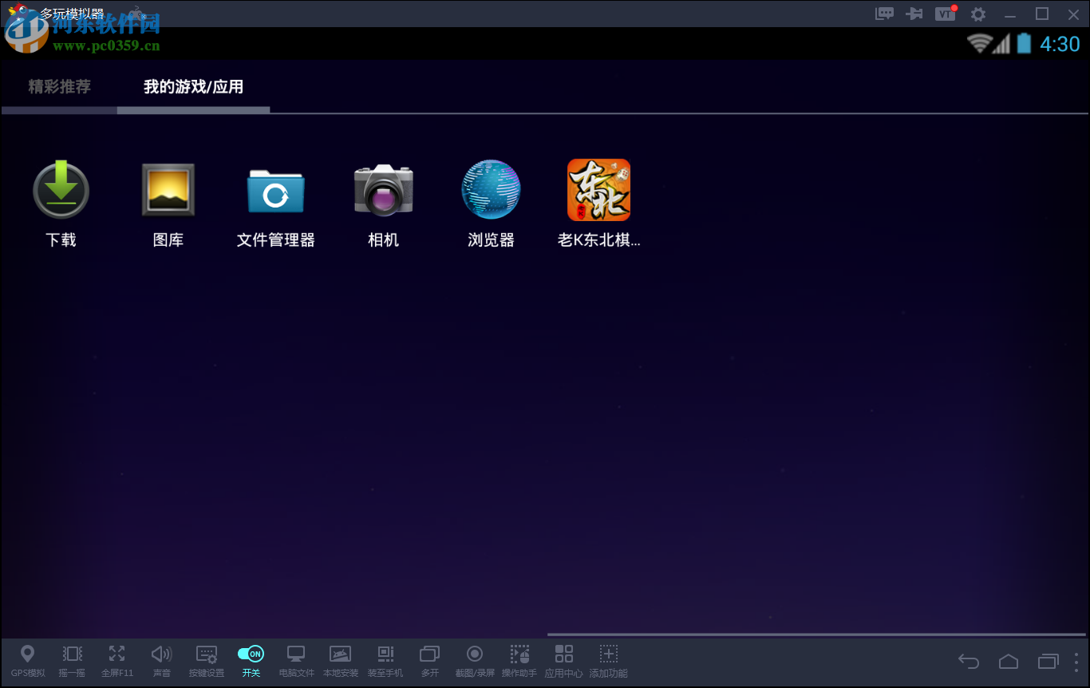This screenshot has height=688, width=1090.
Task: Select the 我的游戏/应用 tab
Action: pyautogui.click(x=192, y=86)
